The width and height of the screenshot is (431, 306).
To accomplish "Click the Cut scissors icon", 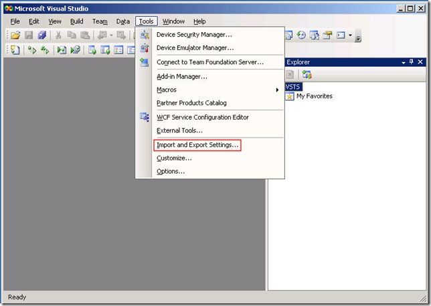I will [58, 35].
